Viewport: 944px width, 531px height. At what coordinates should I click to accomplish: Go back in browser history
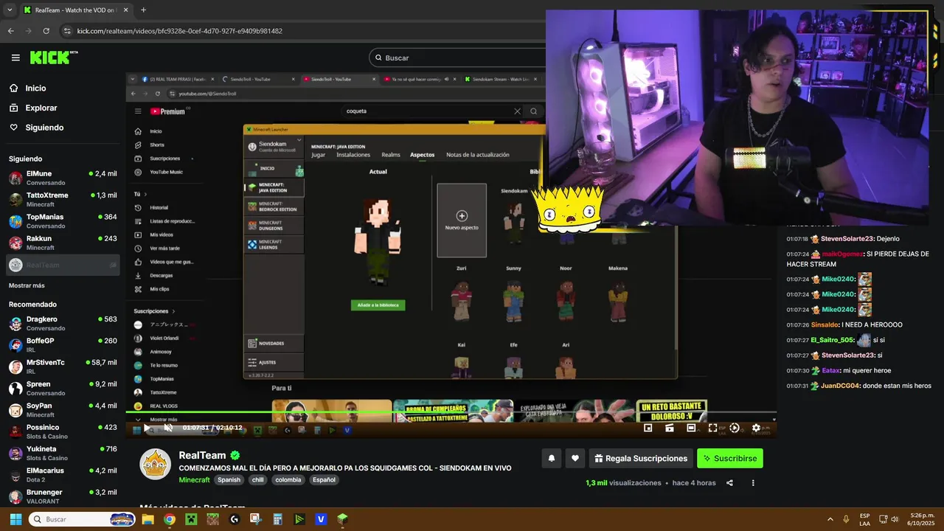coord(10,31)
